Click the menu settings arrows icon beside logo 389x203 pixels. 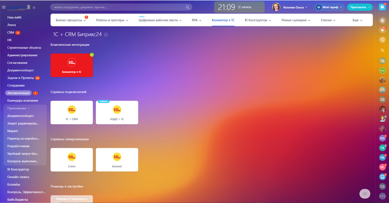coord(34,7)
